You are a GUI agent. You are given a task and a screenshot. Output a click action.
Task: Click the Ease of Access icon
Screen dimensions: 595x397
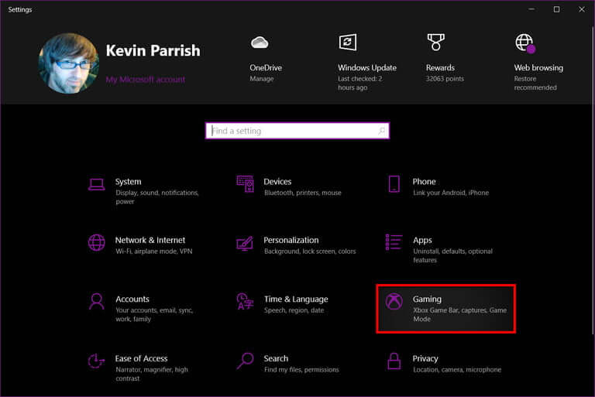96,361
